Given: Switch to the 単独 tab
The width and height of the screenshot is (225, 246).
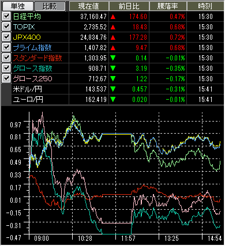Looking at the screenshot, I should coord(17,6).
